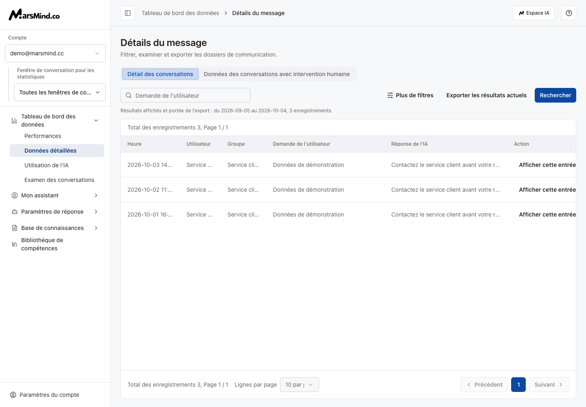
Task: Click Exporter les résultats actuels
Action: (486, 95)
